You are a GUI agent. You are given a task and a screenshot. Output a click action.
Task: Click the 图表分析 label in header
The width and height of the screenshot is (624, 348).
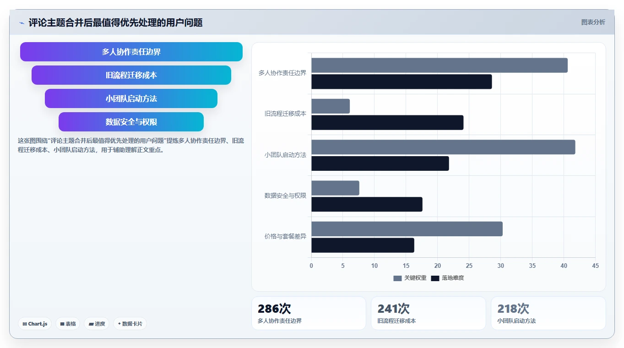(x=593, y=22)
